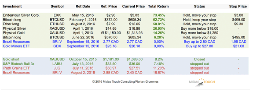Select the Investment column header
The height and width of the screenshot is (93, 253).
[x=12, y=7]
